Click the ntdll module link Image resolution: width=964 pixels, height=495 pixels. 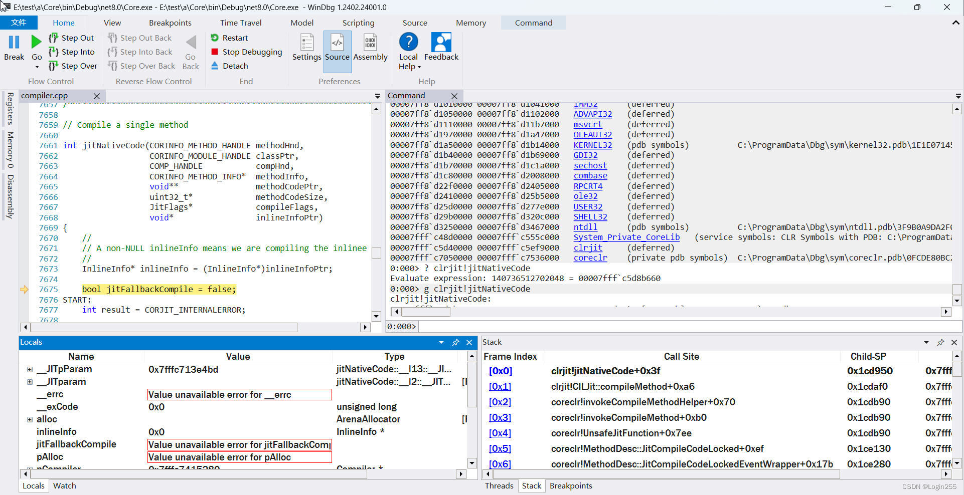point(585,227)
